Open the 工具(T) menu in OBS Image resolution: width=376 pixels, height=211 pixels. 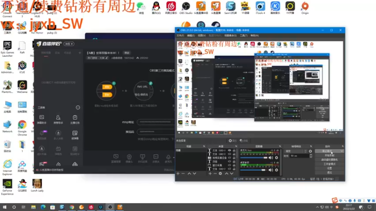click(243, 36)
